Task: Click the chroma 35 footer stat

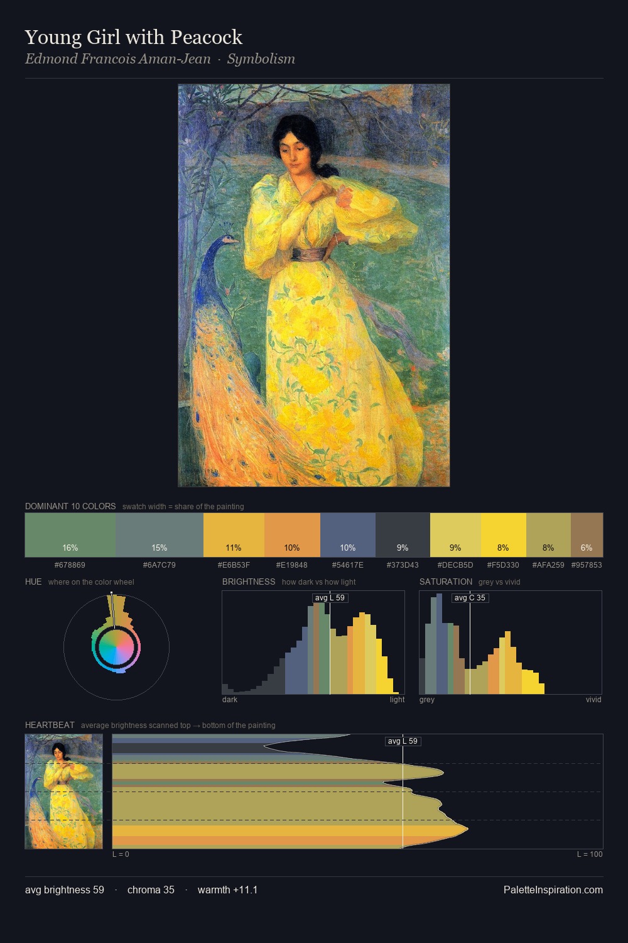Action: [x=151, y=890]
